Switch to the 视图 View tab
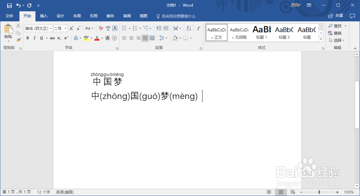Viewport: 360px width, 196px height. (x=144, y=16)
